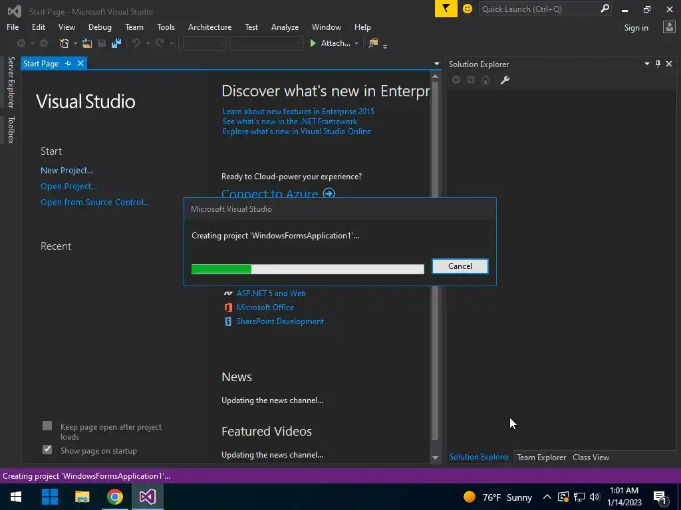
Task: Open the Analyze menu
Action: (x=285, y=27)
